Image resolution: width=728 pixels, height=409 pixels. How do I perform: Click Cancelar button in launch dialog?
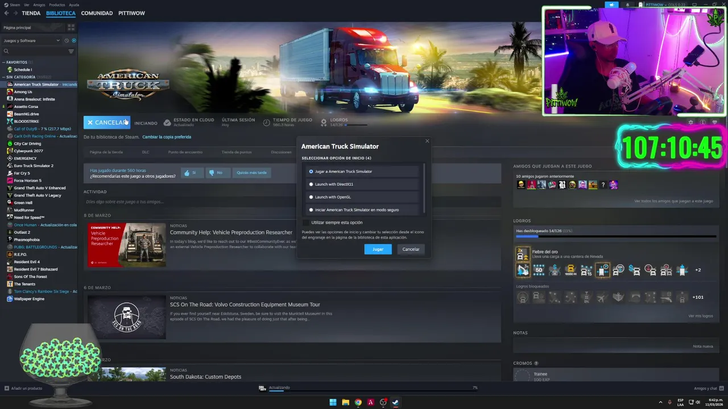click(x=411, y=249)
